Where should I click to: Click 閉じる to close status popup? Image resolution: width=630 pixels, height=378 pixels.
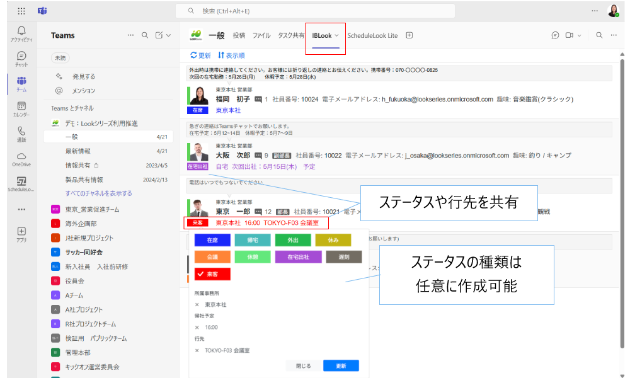(x=304, y=366)
